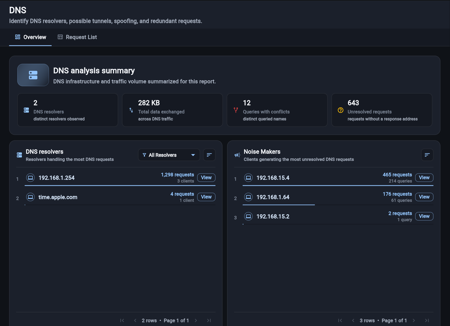Go to last page in DNS resolvers pagination
This screenshot has height=326, width=450.
[209, 320]
